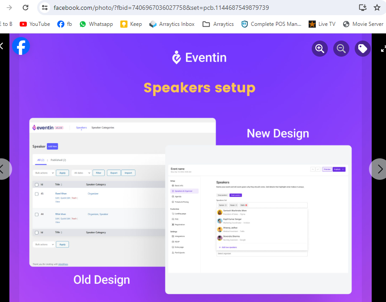
Task: Tick the checkbox for speaker row 45
Action: pos(37,194)
